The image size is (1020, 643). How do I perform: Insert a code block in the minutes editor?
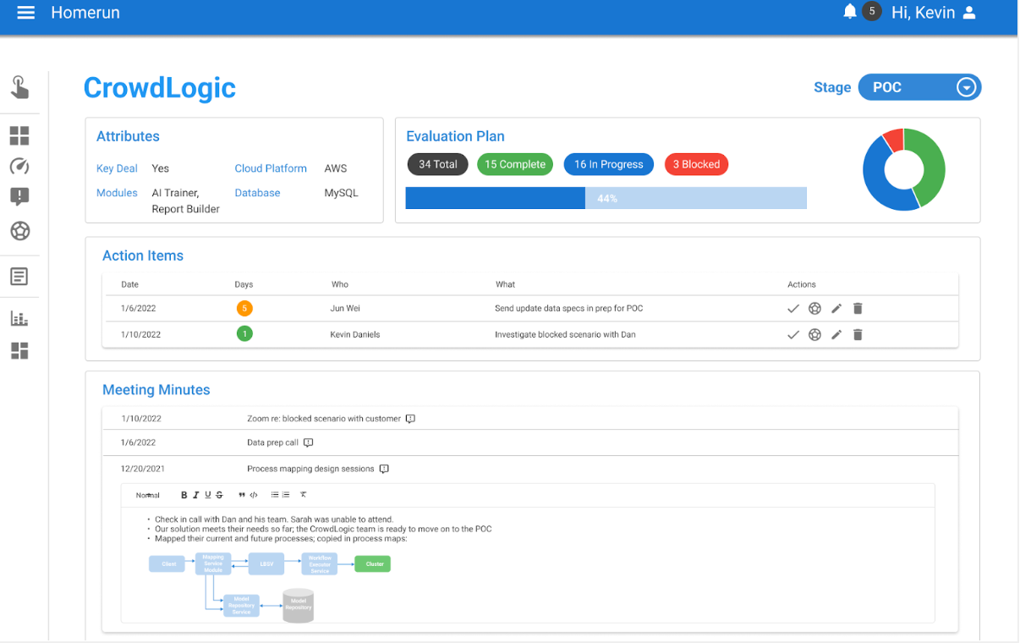[254, 495]
